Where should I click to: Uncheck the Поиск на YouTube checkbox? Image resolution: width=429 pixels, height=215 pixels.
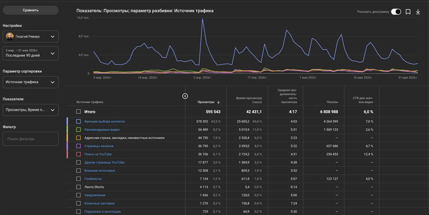click(x=78, y=154)
